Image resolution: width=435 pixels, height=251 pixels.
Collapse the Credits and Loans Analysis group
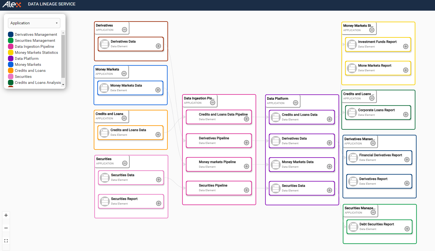[x=372, y=98]
